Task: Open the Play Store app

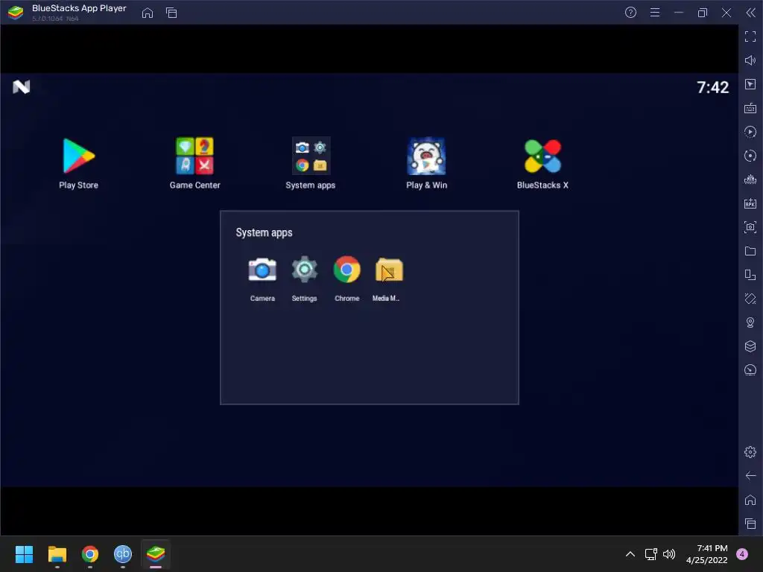Action: [x=78, y=156]
